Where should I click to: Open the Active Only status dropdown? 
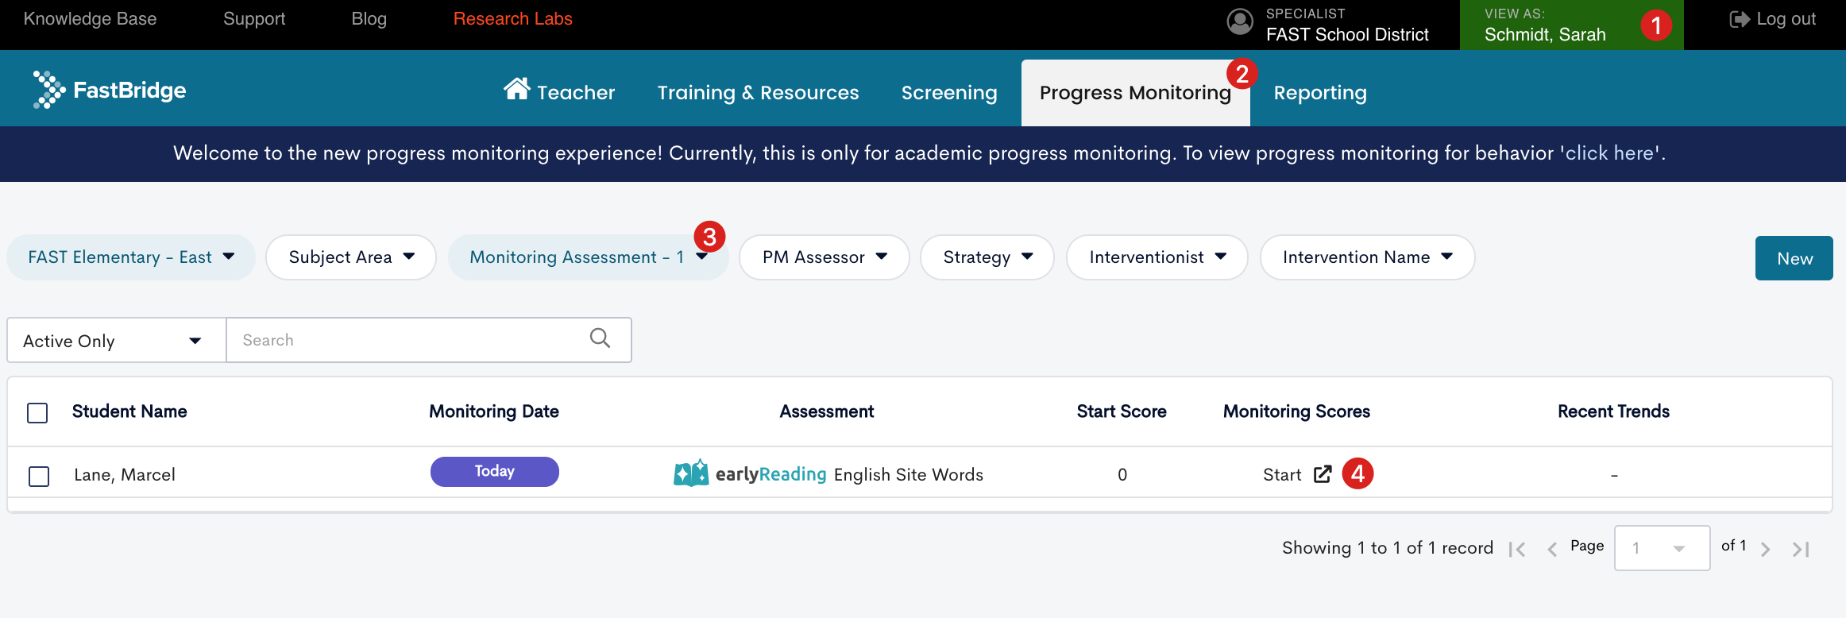click(x=117, y=341)
